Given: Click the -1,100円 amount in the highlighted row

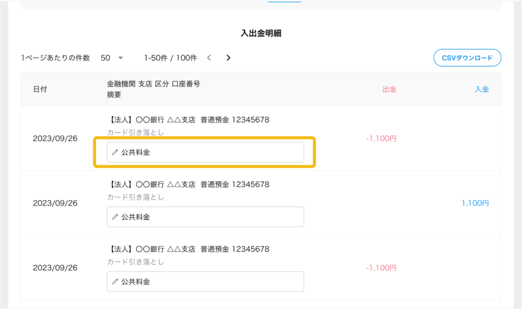Looking at the screenshot, I should pyautogui.click(x=381, y=139).
